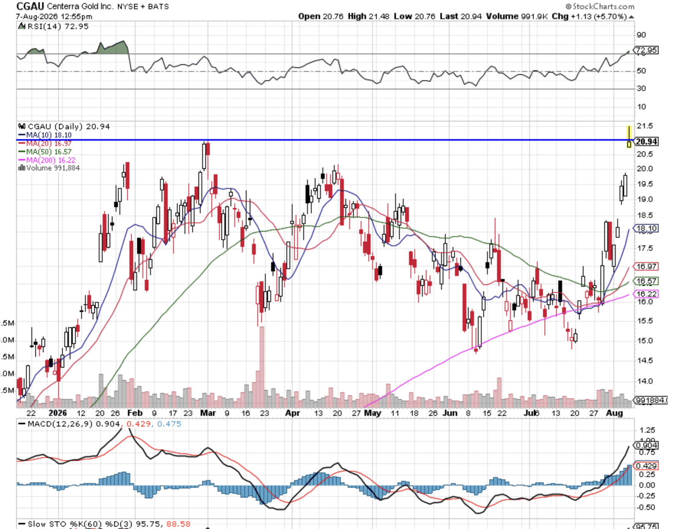The height and width of the screenshot is (529, 690).
Task: Click the 16.57 MA value tag on the right axis
Action: click(x=646, y=281)
